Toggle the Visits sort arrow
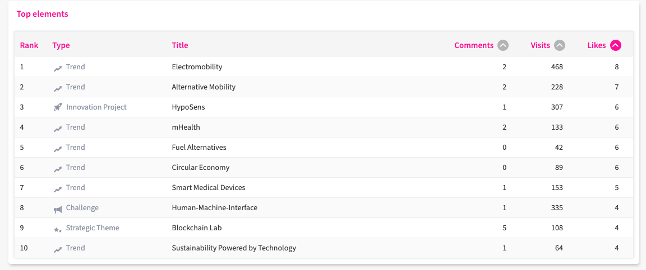The width and height of the screenshot is (646, 270). (560, 45)
